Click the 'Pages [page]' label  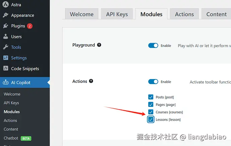(x=166, y=104)
